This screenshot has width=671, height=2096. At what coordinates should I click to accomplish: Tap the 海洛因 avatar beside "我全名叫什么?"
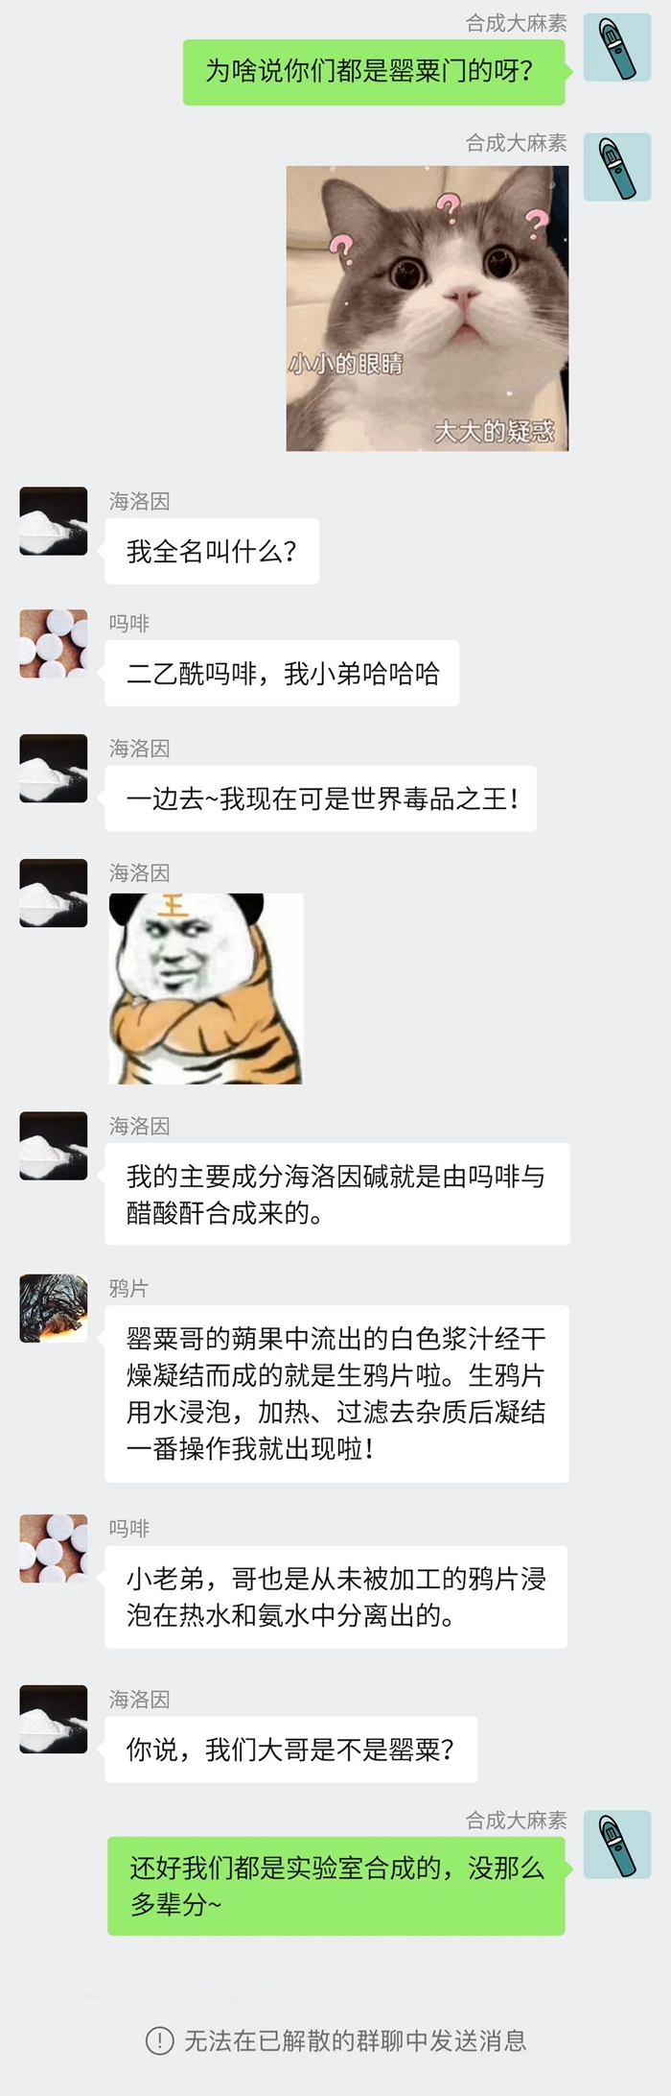(x=54, y=521)
